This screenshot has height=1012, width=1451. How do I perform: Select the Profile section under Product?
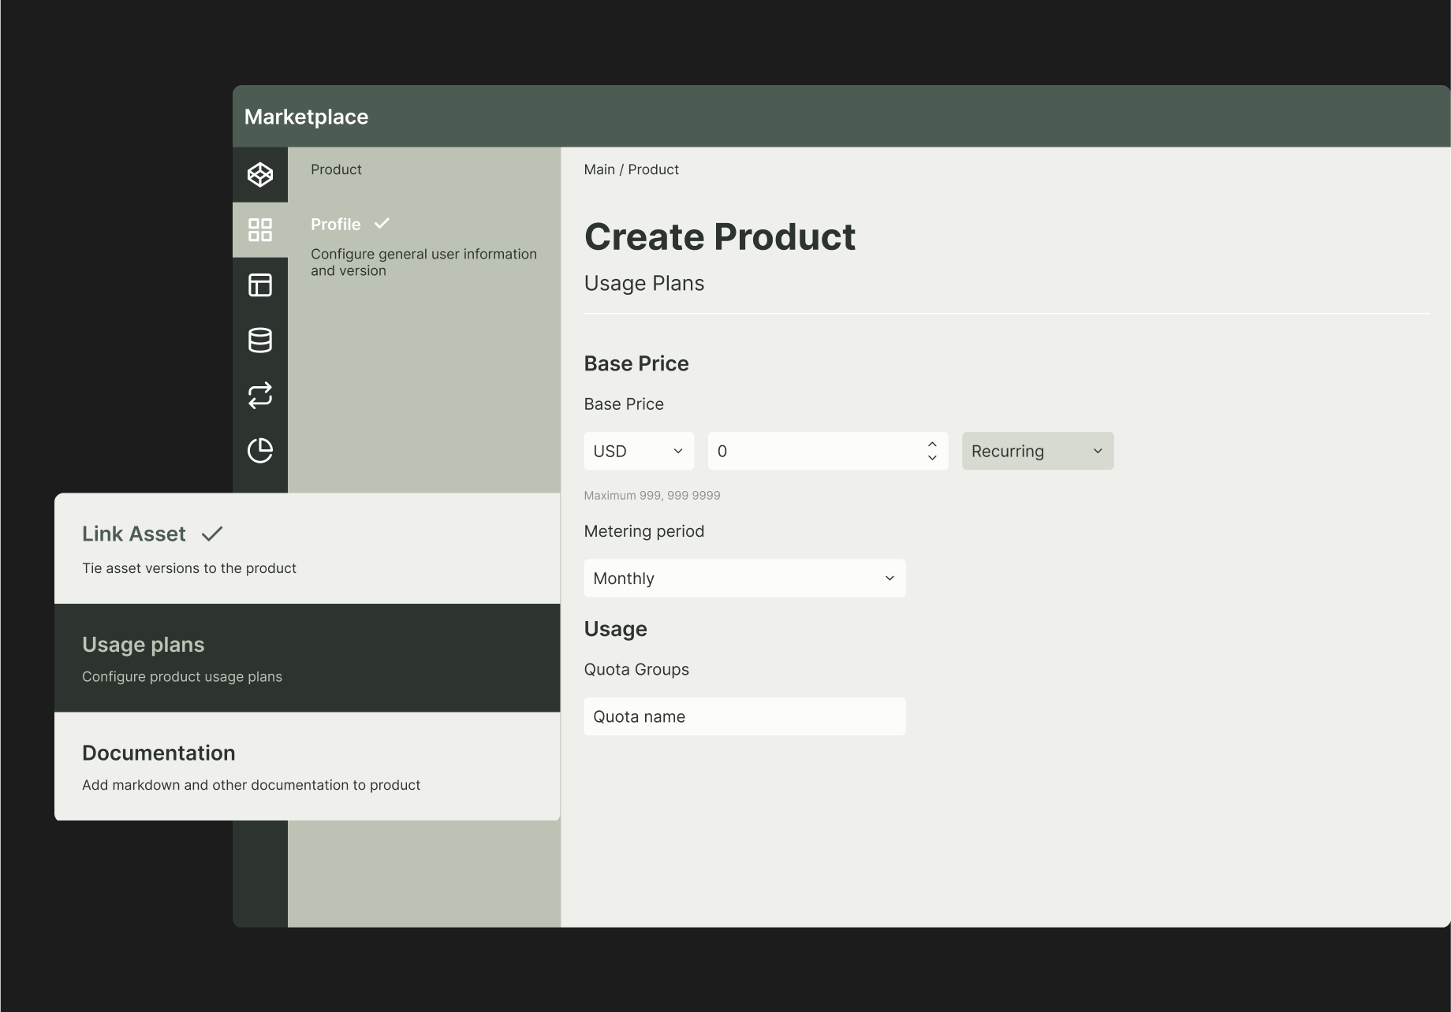click(x=335, y=224)
